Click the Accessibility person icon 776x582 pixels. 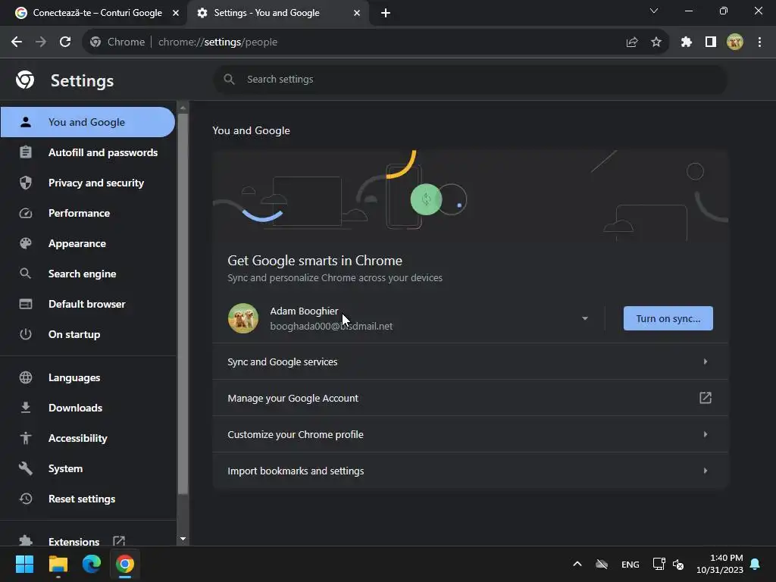pos(26,438)
